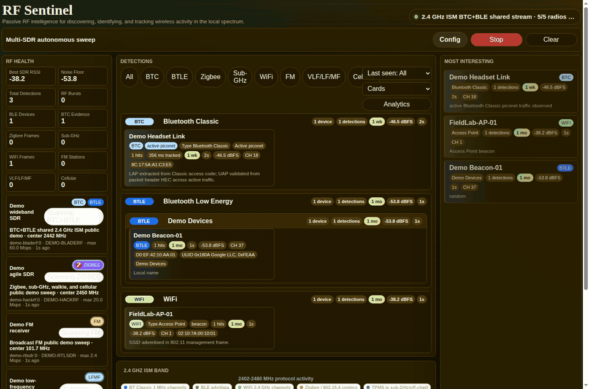
Task: Open the Demo Beacon-01 detection card
Action: (x=201, y=254)
